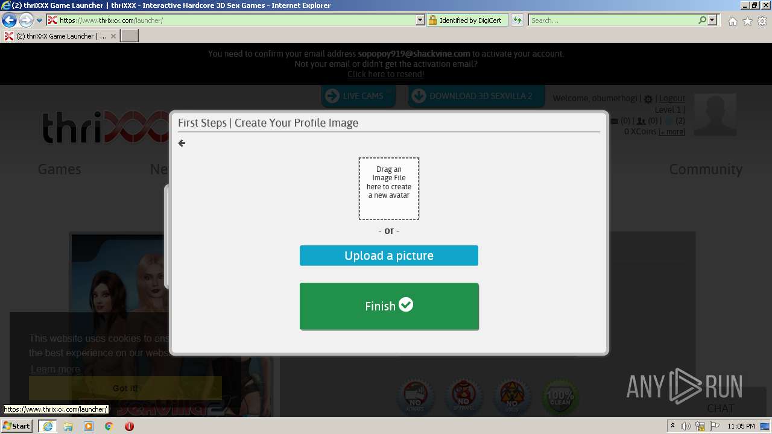Go back using the dialog's arrow icon

pos(182,143)
